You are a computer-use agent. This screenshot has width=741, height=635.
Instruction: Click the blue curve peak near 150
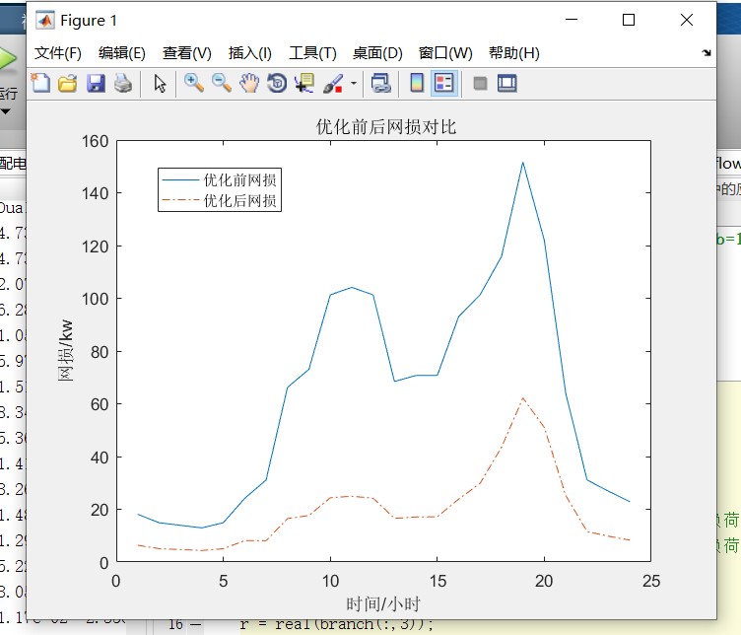(x=522, y=163)
